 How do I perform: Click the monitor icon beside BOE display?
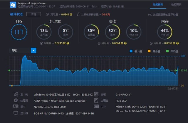coord(16,112)
